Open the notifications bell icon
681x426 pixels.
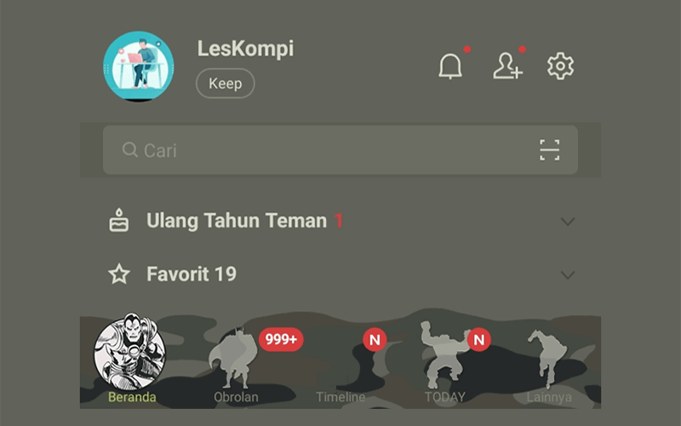(450, 66)
